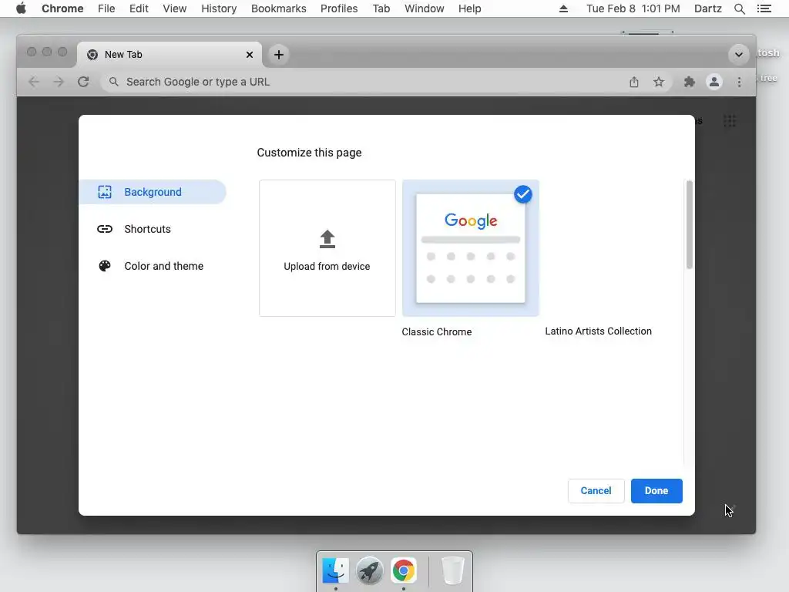Click the date and time in menu bar
The height and width of the screenshot is (592, 789).
(x=633, y=8)
